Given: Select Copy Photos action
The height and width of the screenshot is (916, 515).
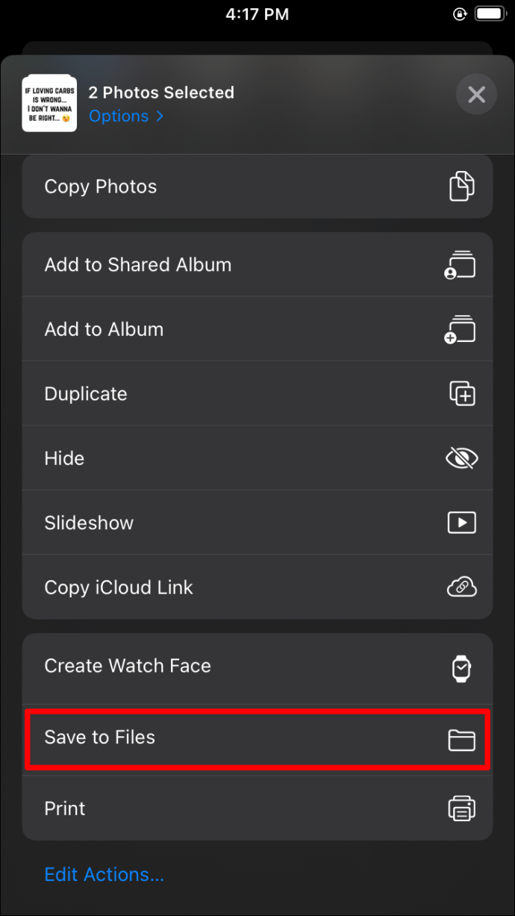Looking at the screenshot, I should click(101, 187).
